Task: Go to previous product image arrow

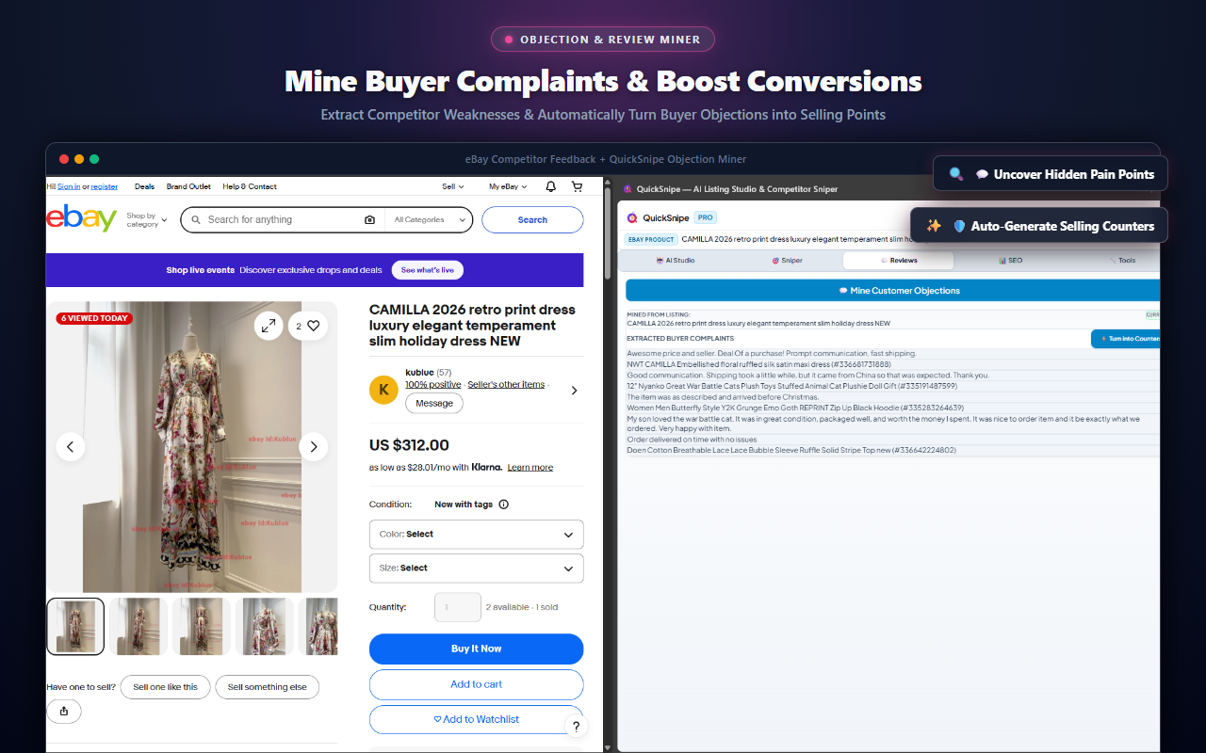Action: tap(71, 446)
